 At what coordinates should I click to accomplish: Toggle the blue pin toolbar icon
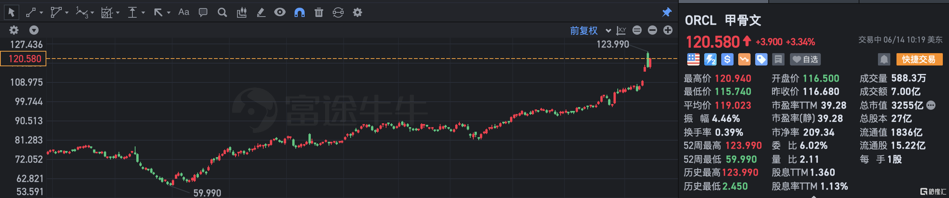(667, 12)
